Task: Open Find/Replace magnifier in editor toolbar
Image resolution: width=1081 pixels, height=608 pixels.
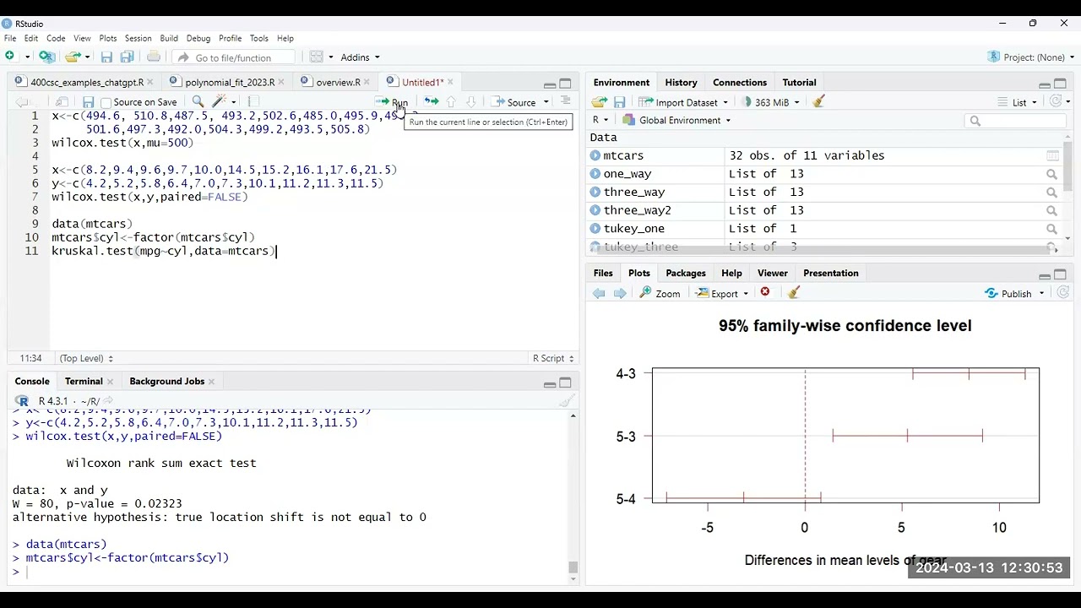Action: pyautogui.click(x=198, y=102)
